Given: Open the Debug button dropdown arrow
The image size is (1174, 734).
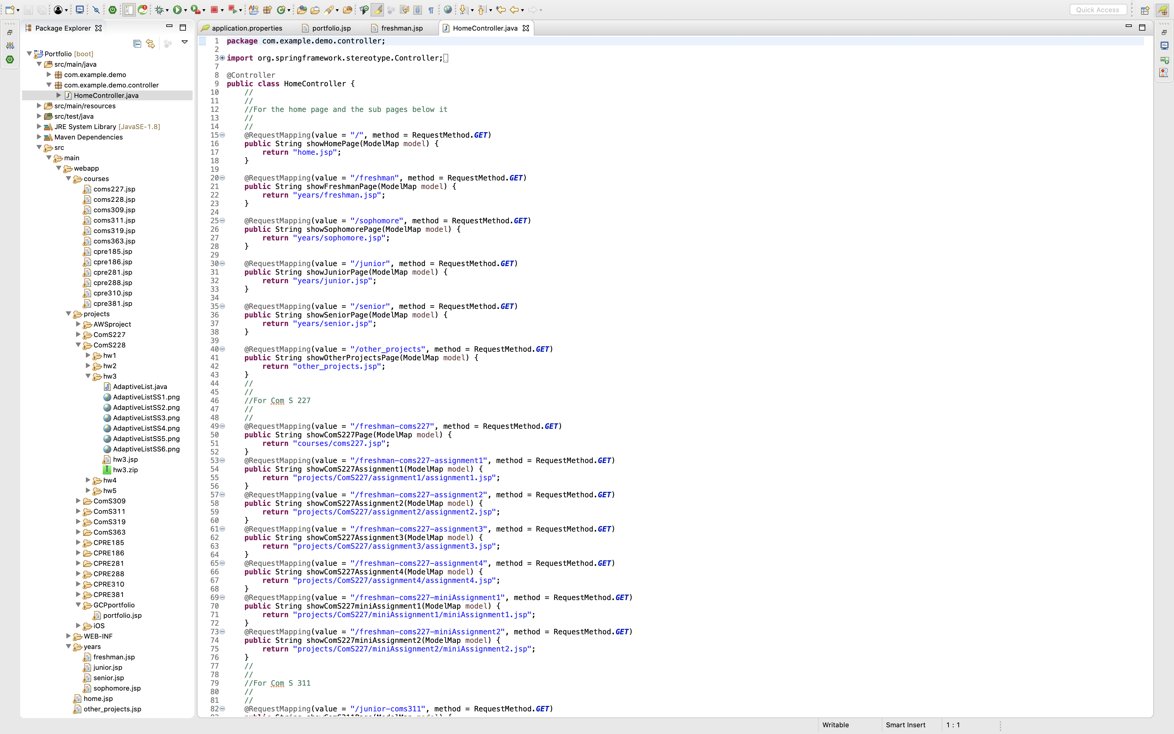Looking at the screenshot, I should click(x=167, y=10).
